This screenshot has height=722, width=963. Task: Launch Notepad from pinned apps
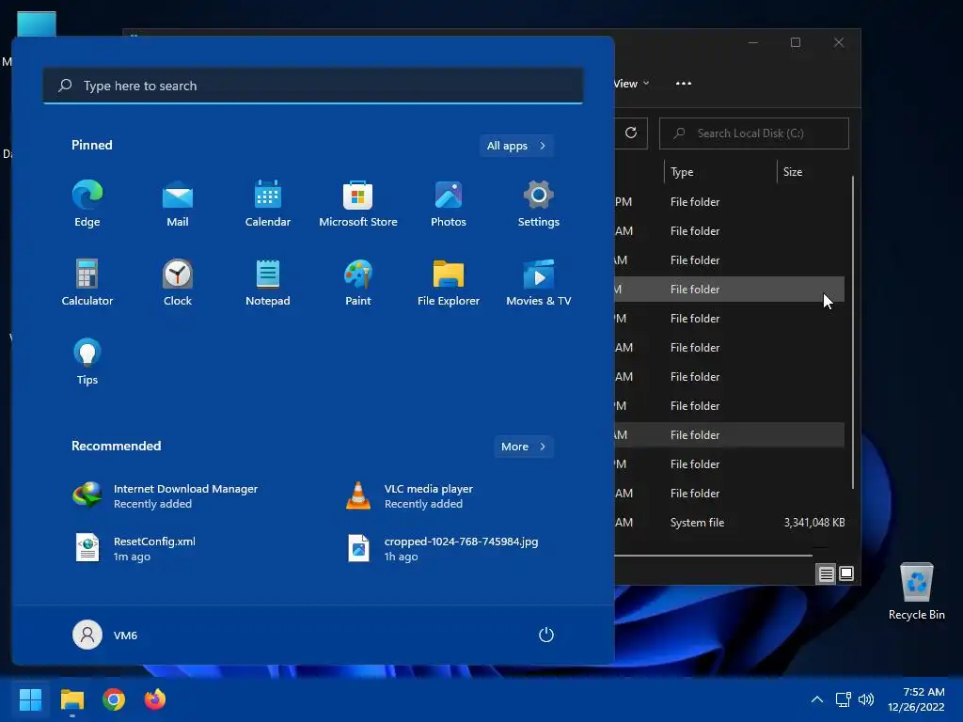(x=268, y=282)
